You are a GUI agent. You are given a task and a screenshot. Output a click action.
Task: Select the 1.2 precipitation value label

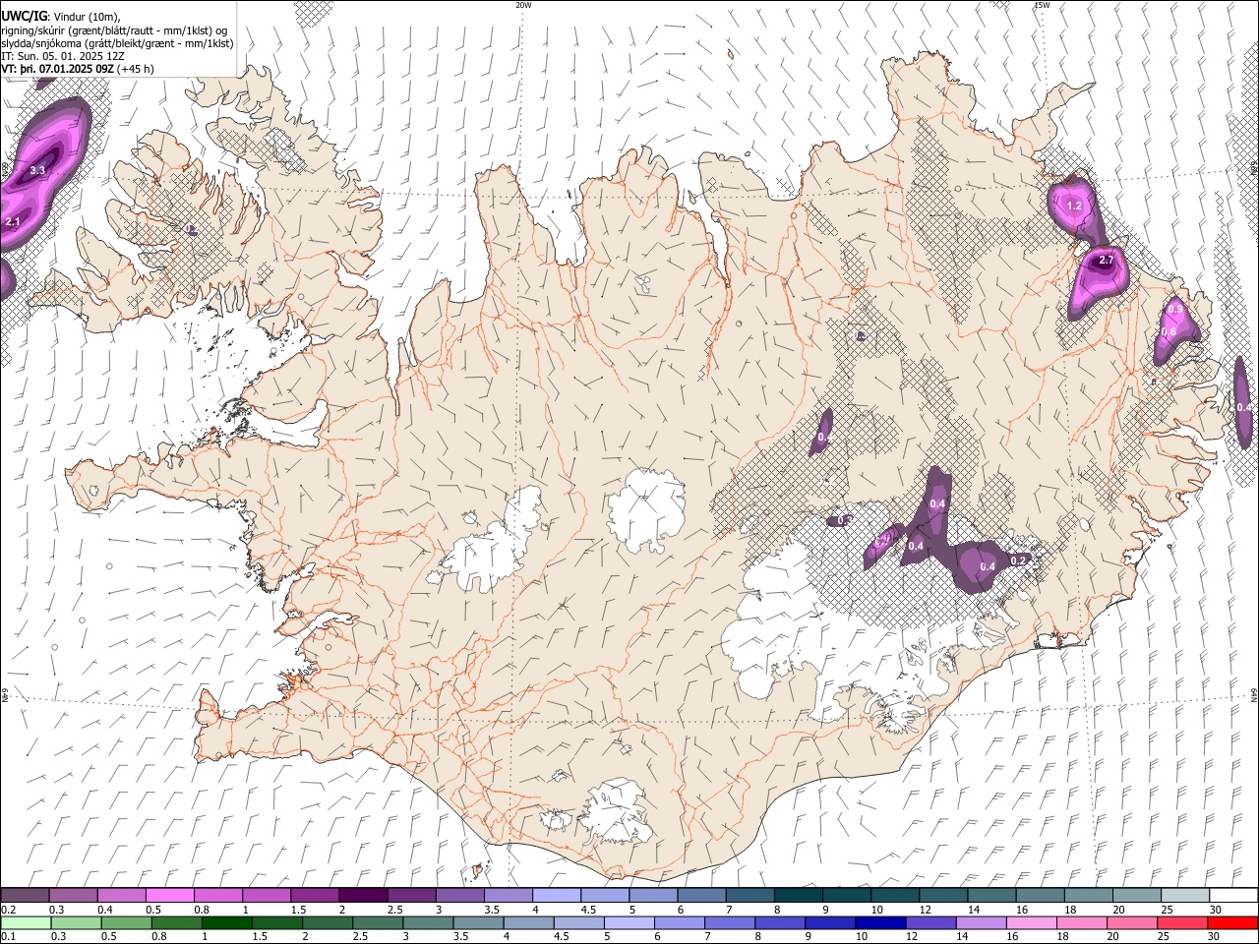[x=1074, y=206]
